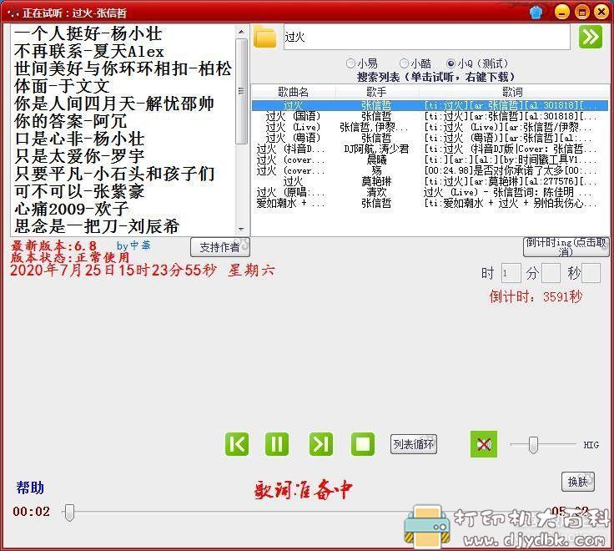Select playlist song 只是太爱你-罗宇
This screenshot has width=614, height=551.
(79, 156)
